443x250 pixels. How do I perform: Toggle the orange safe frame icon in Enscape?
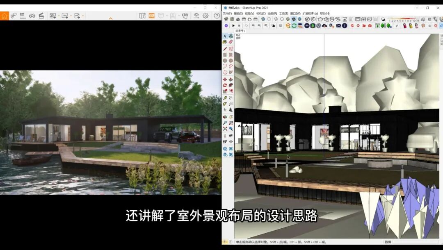[152, 16]
